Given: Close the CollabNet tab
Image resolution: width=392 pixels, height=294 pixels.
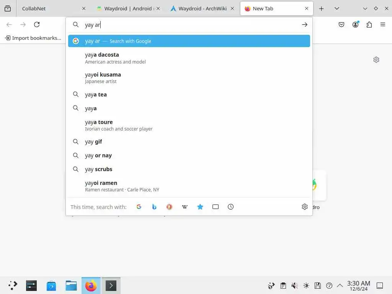Looking at the screenshot, I should (84, 8).
